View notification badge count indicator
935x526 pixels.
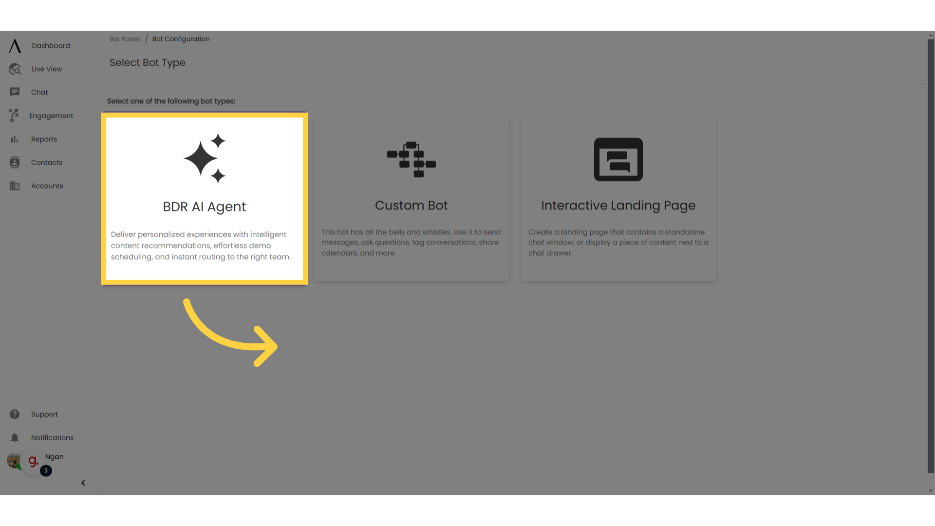pos(46,470)
